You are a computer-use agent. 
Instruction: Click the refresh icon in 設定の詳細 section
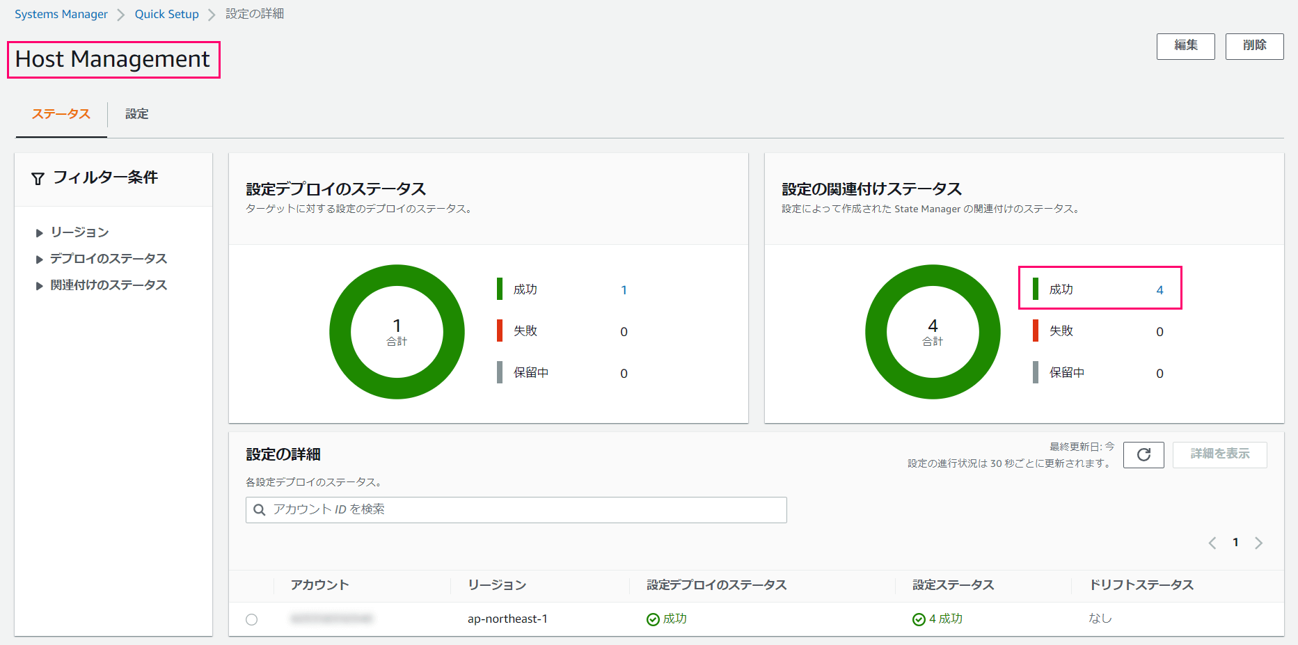[x=1143, y=454]
